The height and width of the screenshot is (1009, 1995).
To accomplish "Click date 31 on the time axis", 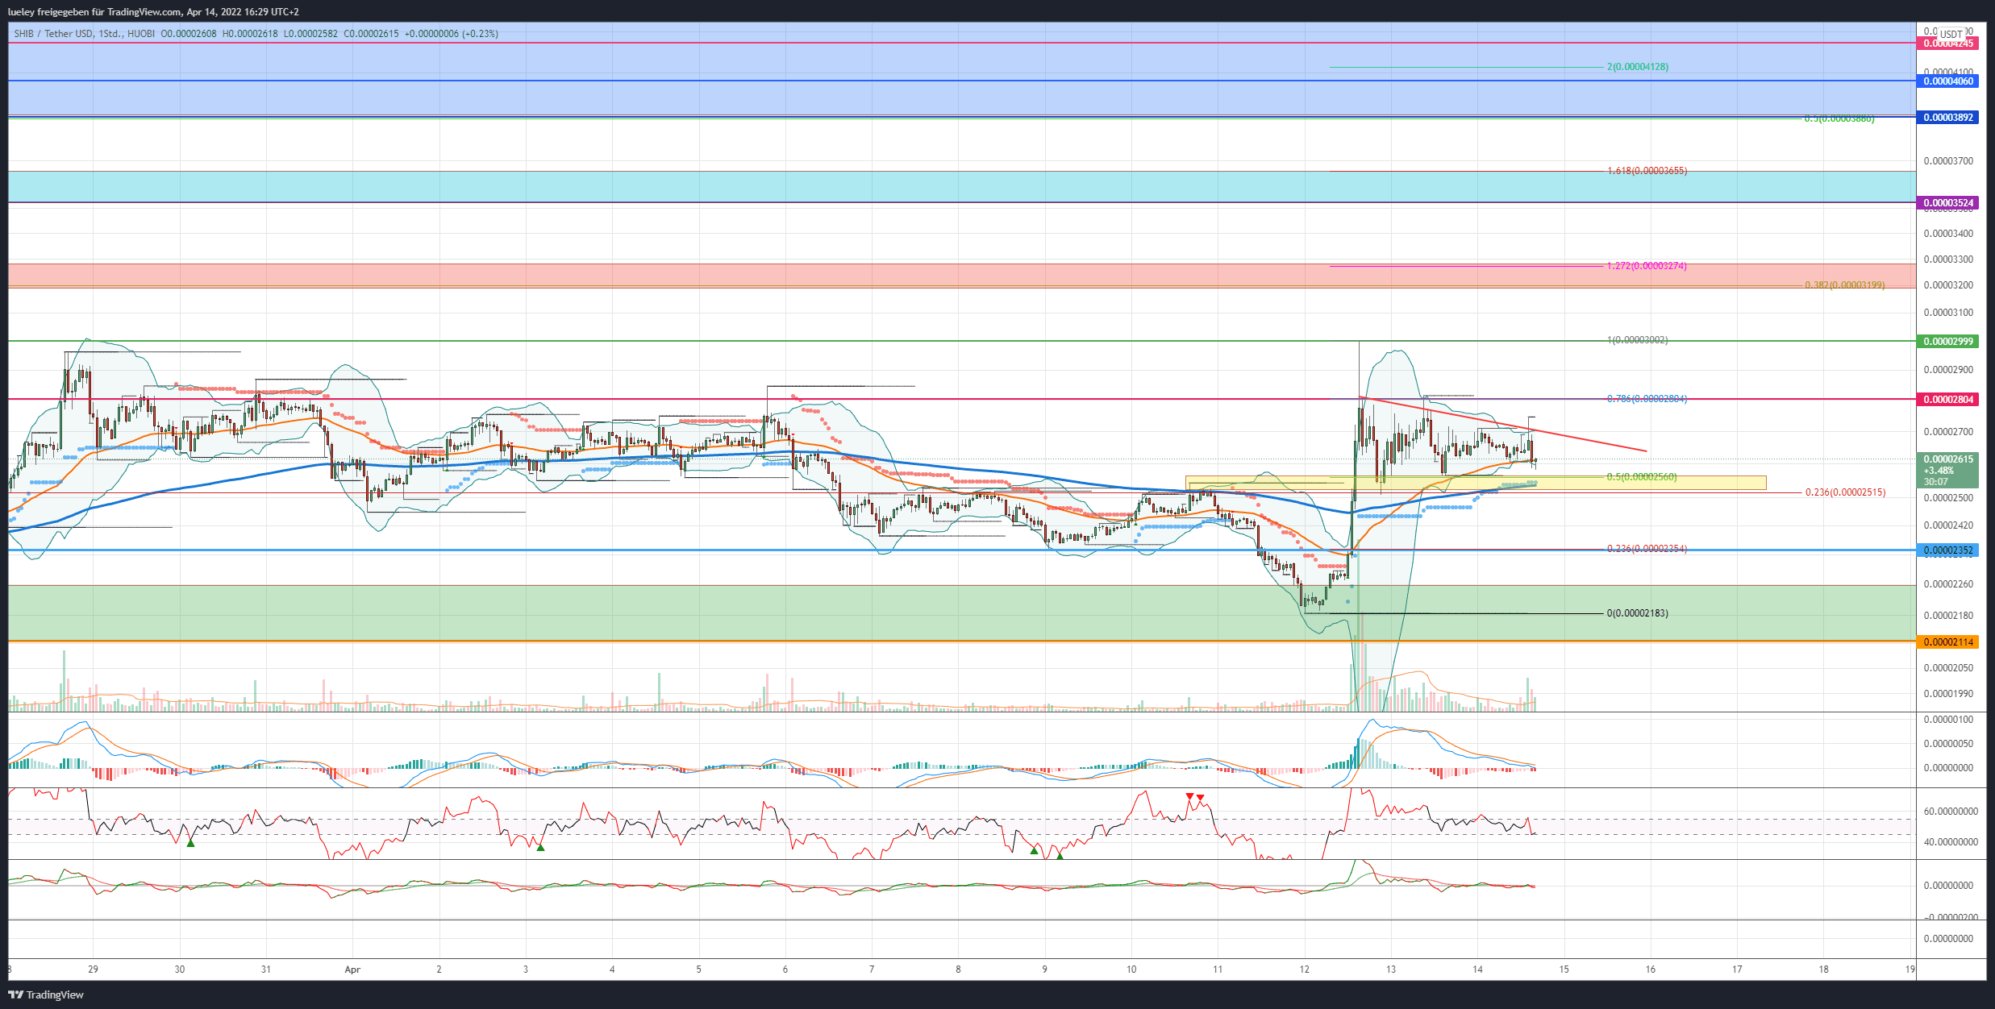I will pyautogui.click(x=266, y=970).
